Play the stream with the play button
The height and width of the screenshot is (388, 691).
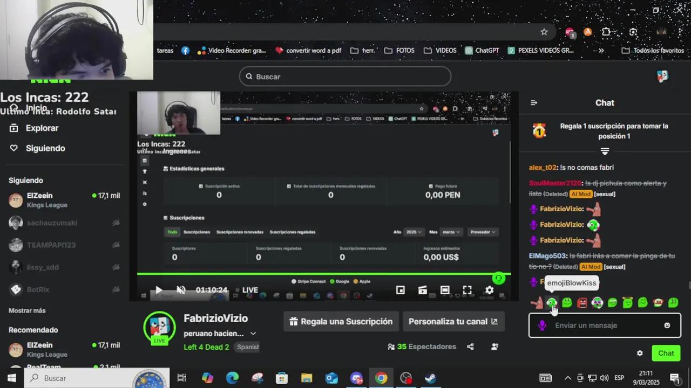[x=159, y=290]
